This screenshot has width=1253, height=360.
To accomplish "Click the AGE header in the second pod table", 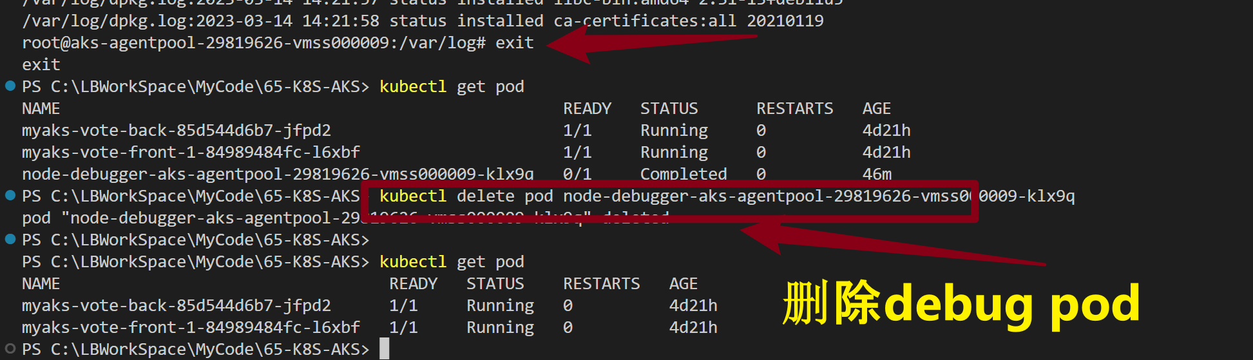I will (x=683, y=283).
